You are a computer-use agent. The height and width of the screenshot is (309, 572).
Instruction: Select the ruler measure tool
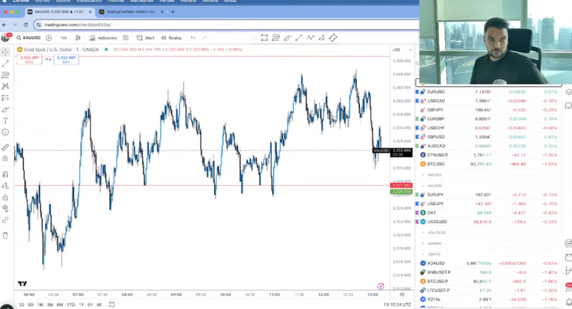point(5,148)
